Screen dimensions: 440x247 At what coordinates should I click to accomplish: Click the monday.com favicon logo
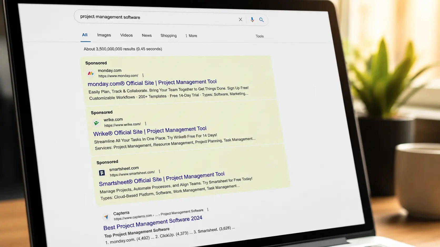click(x=91, y=73)
